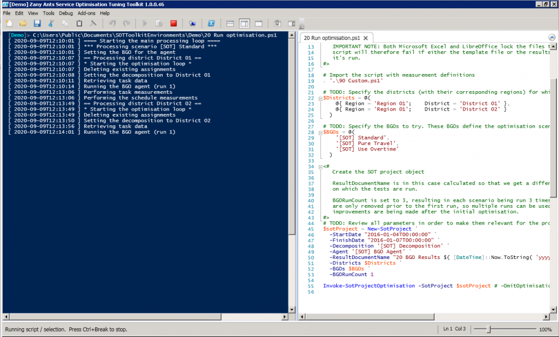
Task: Show script pane maximized
Action: [259, 23]
